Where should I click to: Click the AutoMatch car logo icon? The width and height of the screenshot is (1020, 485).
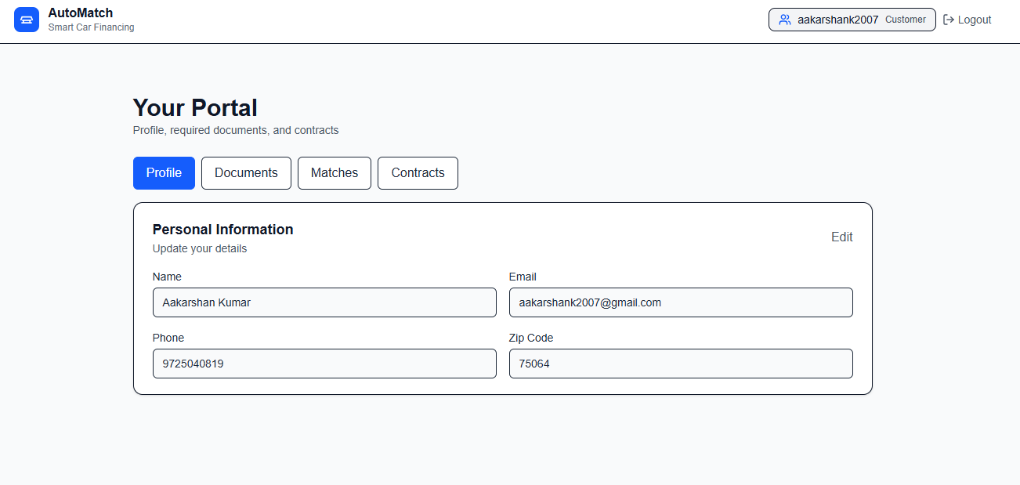pyautogui.click(x=27, y=20)
